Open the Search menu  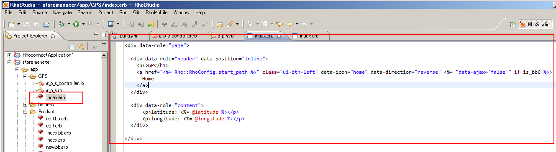85,12
